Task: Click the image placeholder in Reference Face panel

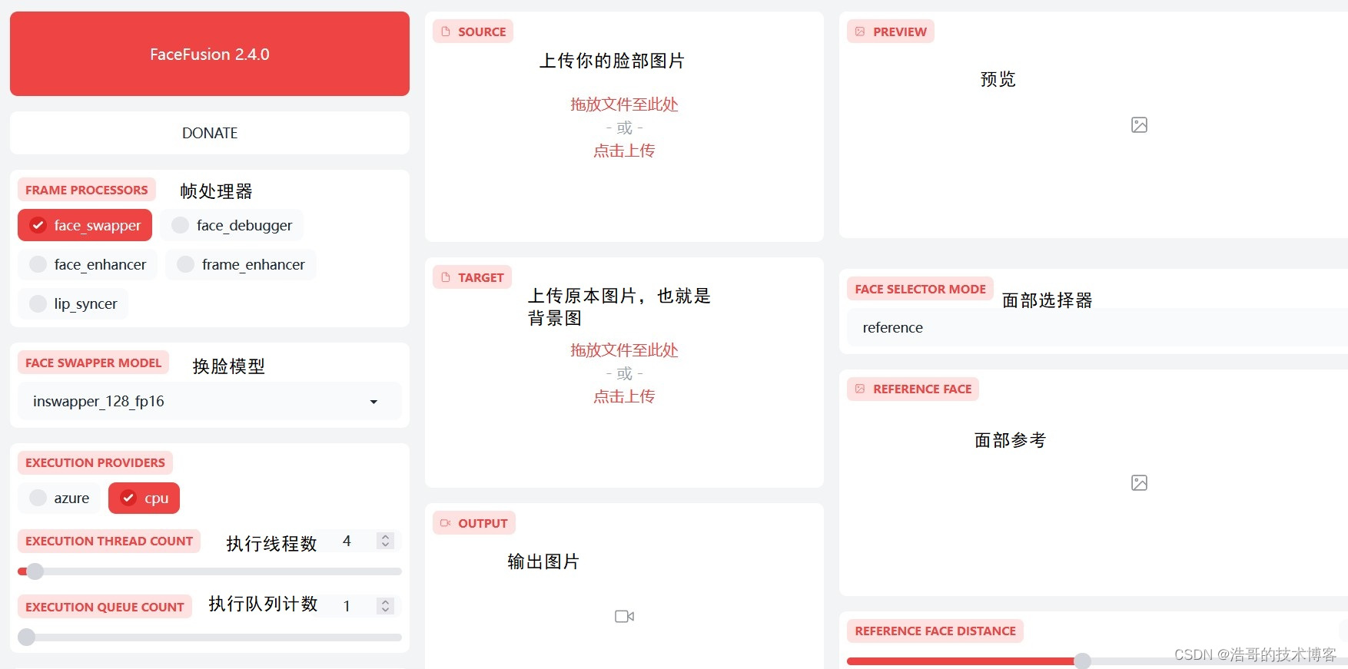Action: [x=1139, y=482]
